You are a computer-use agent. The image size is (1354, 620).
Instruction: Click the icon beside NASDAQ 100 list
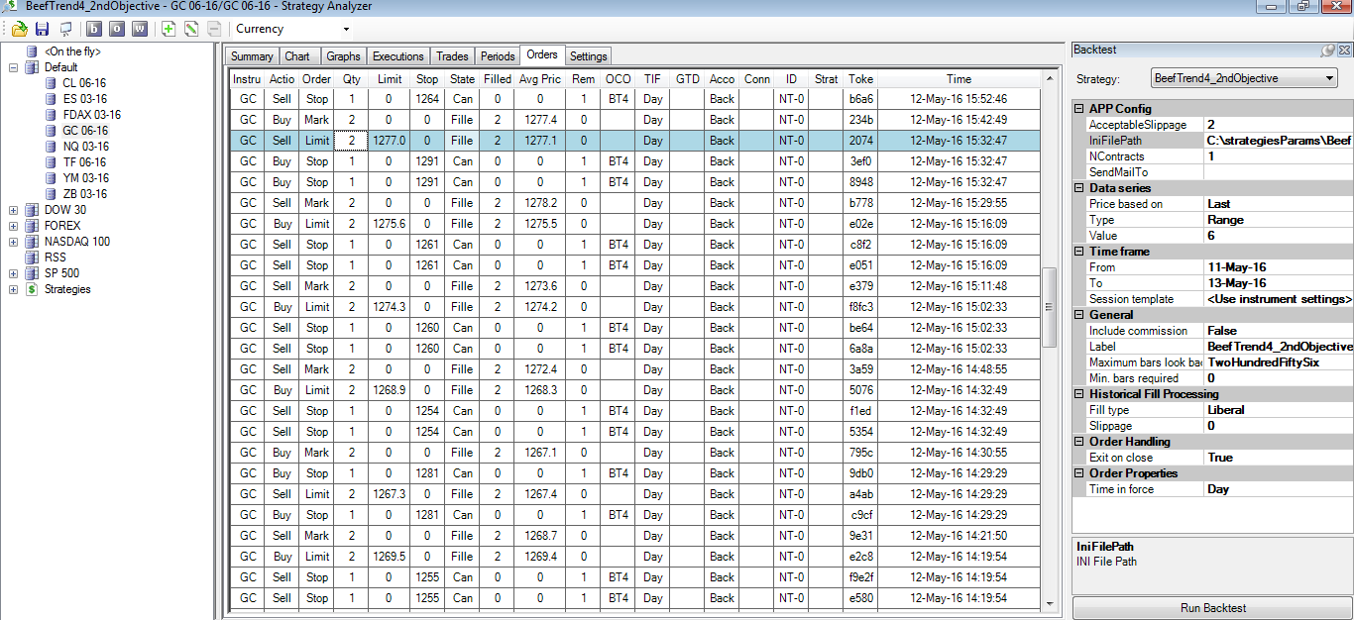coord(33,242)
